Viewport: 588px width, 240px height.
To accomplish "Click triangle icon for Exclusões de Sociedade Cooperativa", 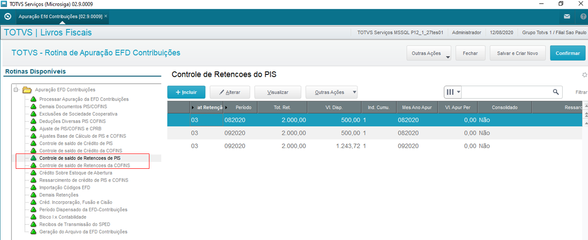I will pyautogui.click(x=33, y=114).
